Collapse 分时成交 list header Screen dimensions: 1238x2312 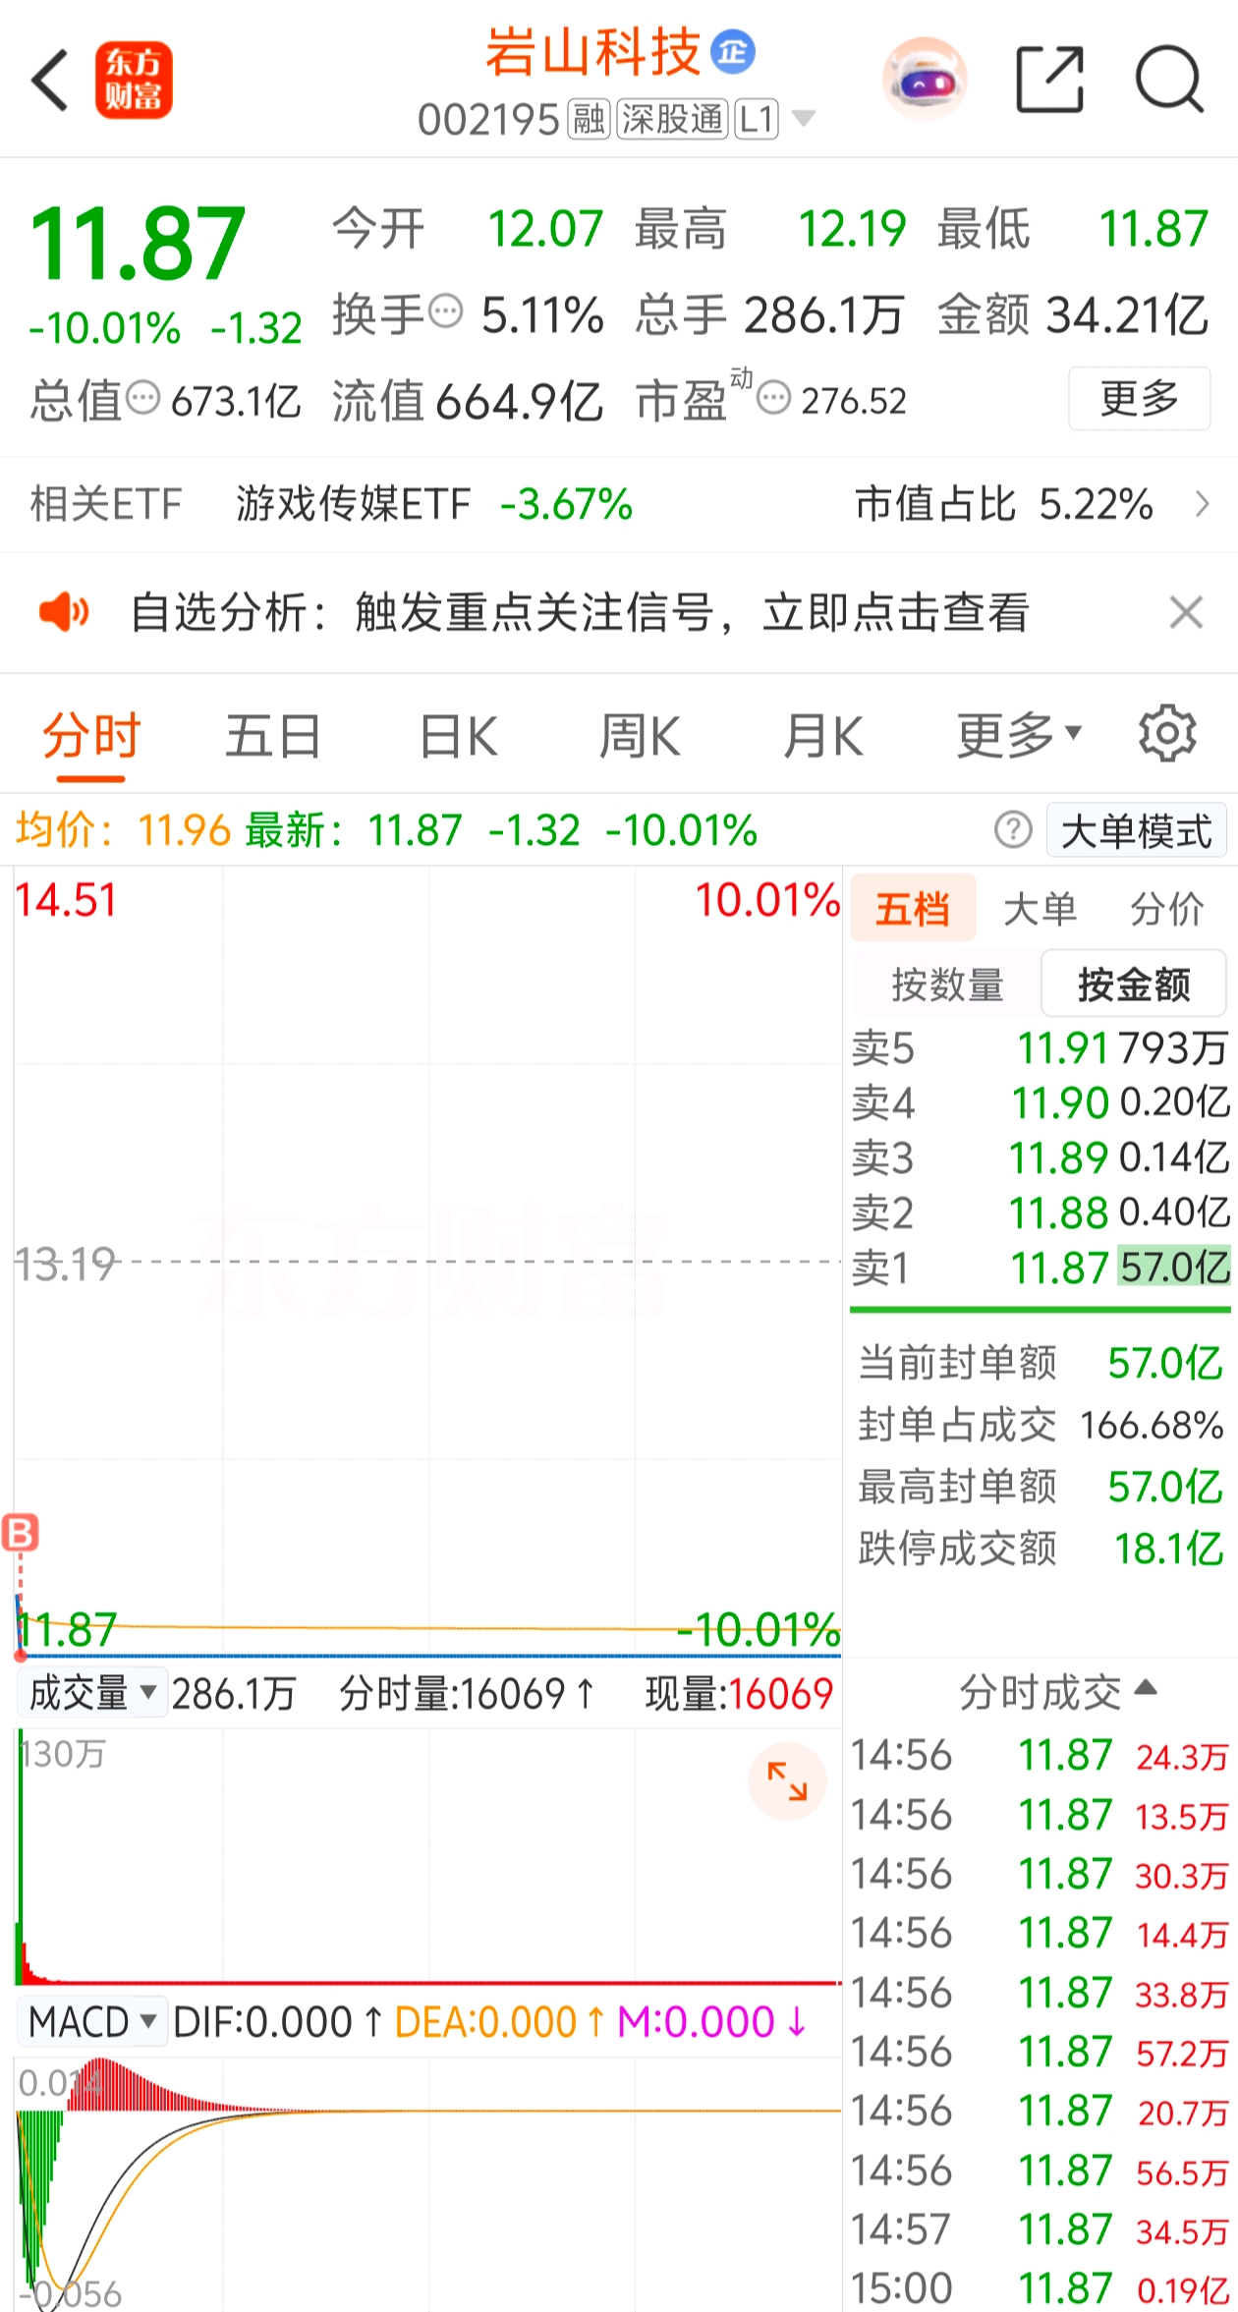(1057, 1692)
